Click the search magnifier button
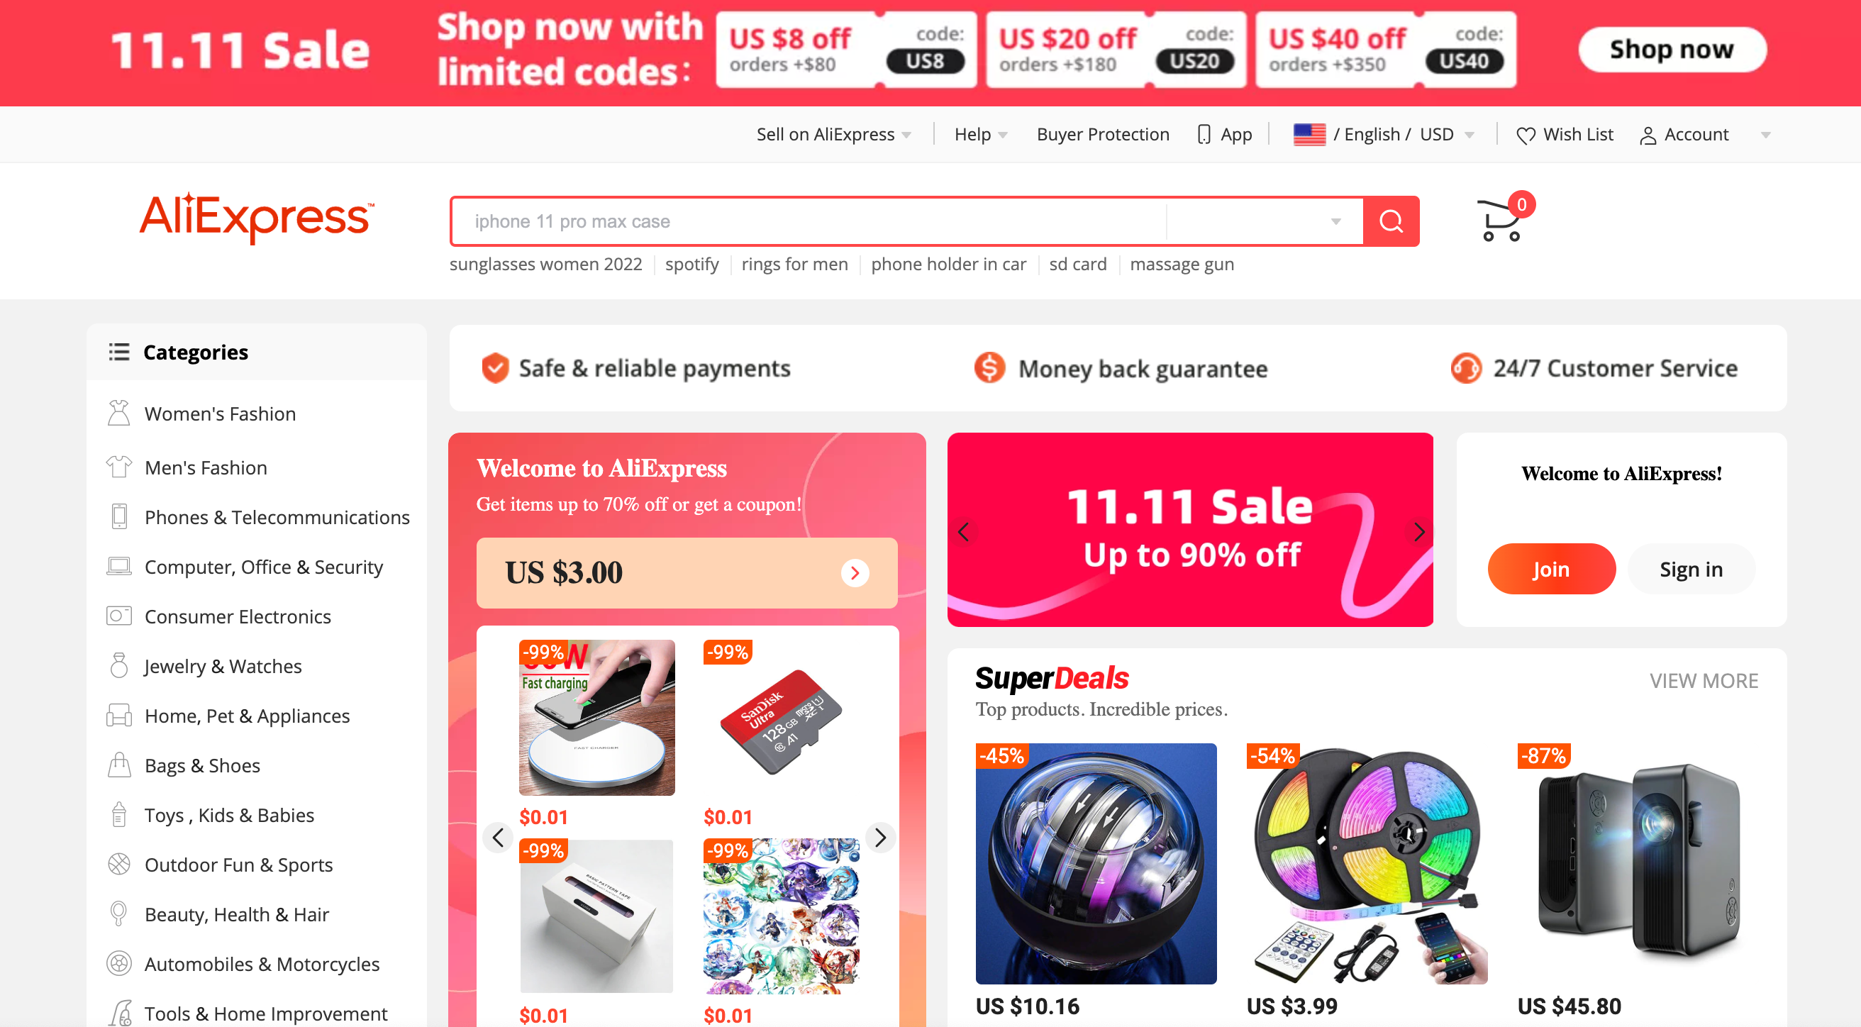Image resolution: width=1861 pixels, height=1027 pixels. 1391,221
